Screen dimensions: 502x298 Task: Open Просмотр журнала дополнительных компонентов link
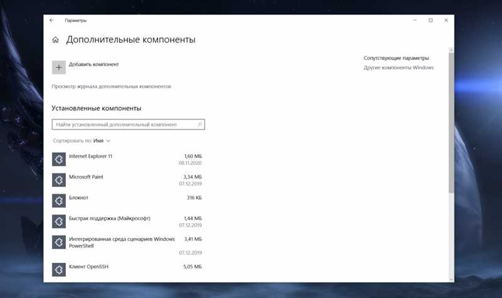click(112, 86)
